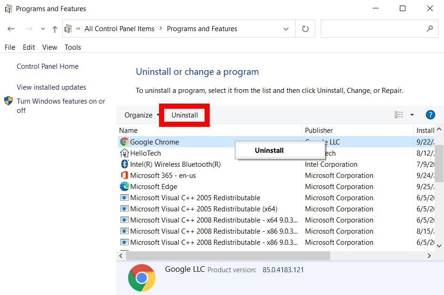The width and height of the screenshot is (444, 295).
Task: Expand the change-your-view dropdown arrow
Action: (x=411, y=115)
